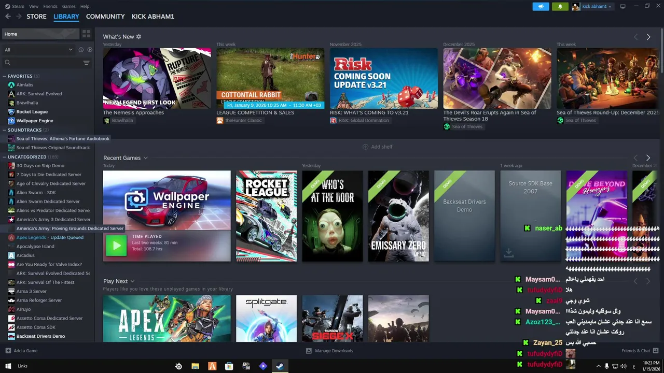The width and height of the screenshot is (664, 373).
Task: Open the View menu
Action: point(34,6)
